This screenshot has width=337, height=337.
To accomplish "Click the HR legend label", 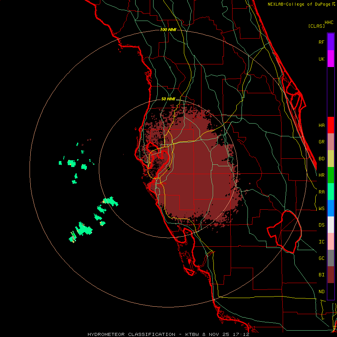I will 321,175.
